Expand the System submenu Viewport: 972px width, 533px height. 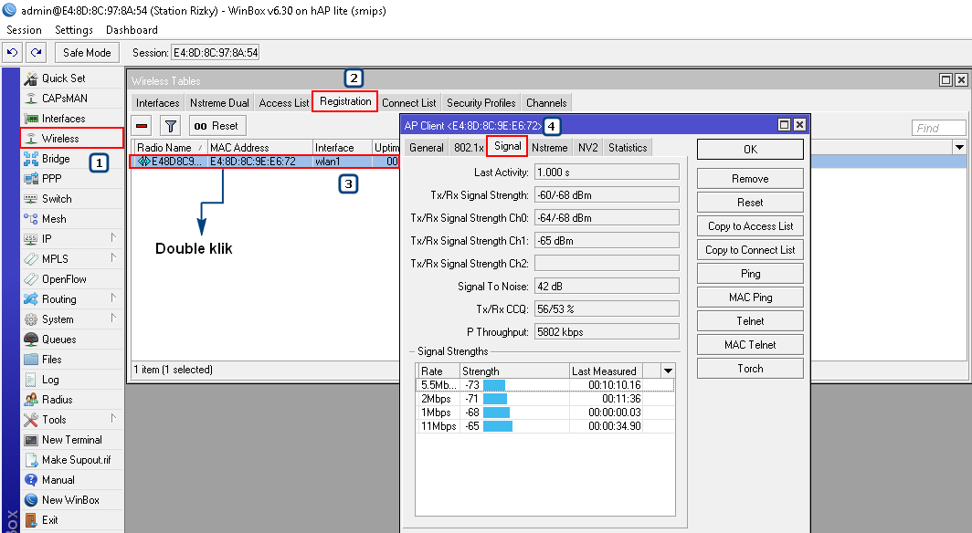(x=113, y=319)
